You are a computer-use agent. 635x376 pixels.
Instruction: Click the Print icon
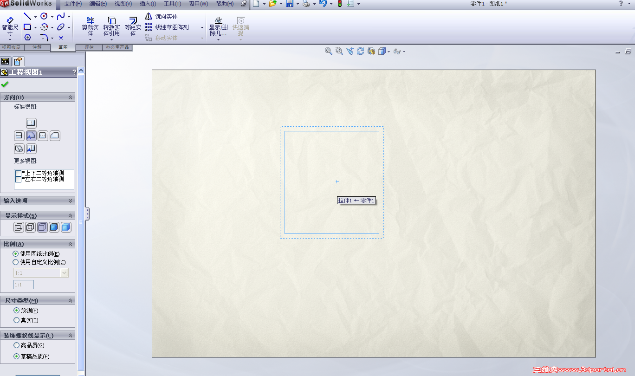(306, 4)
